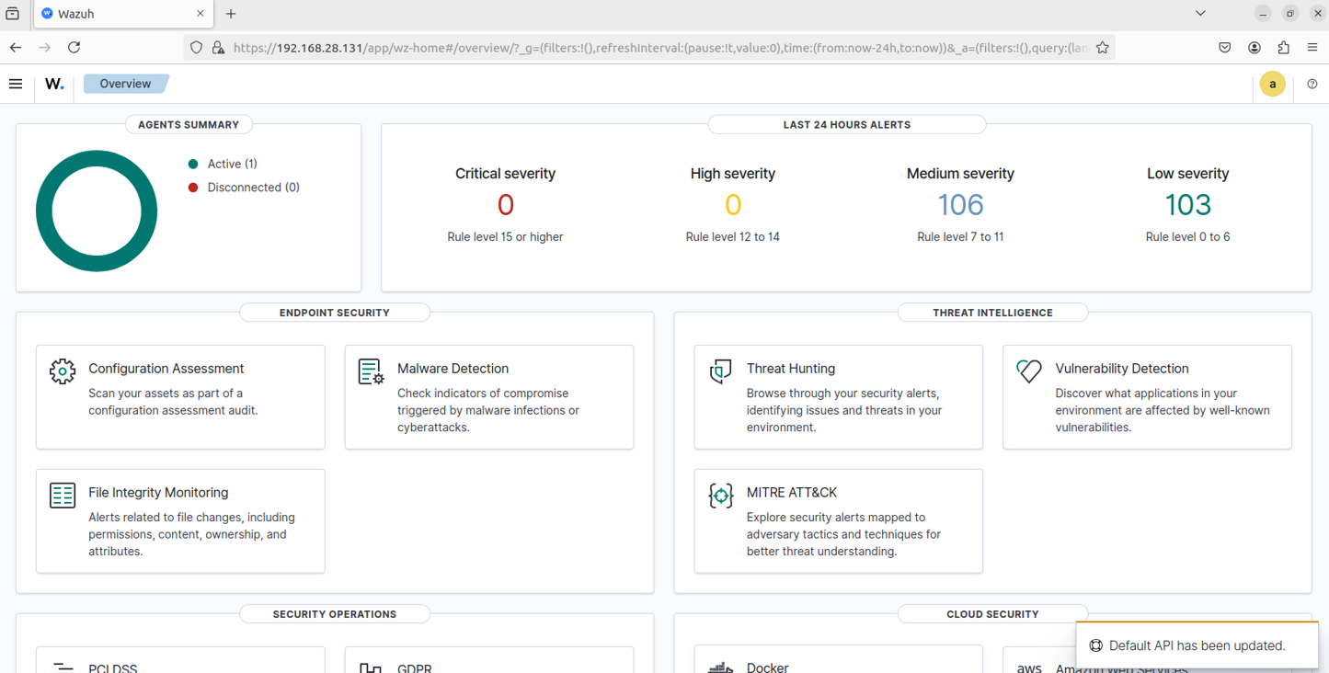Click the Active (1) legend entry
The height and width of the screenshot is (673, 1329).
coord(223,164)
